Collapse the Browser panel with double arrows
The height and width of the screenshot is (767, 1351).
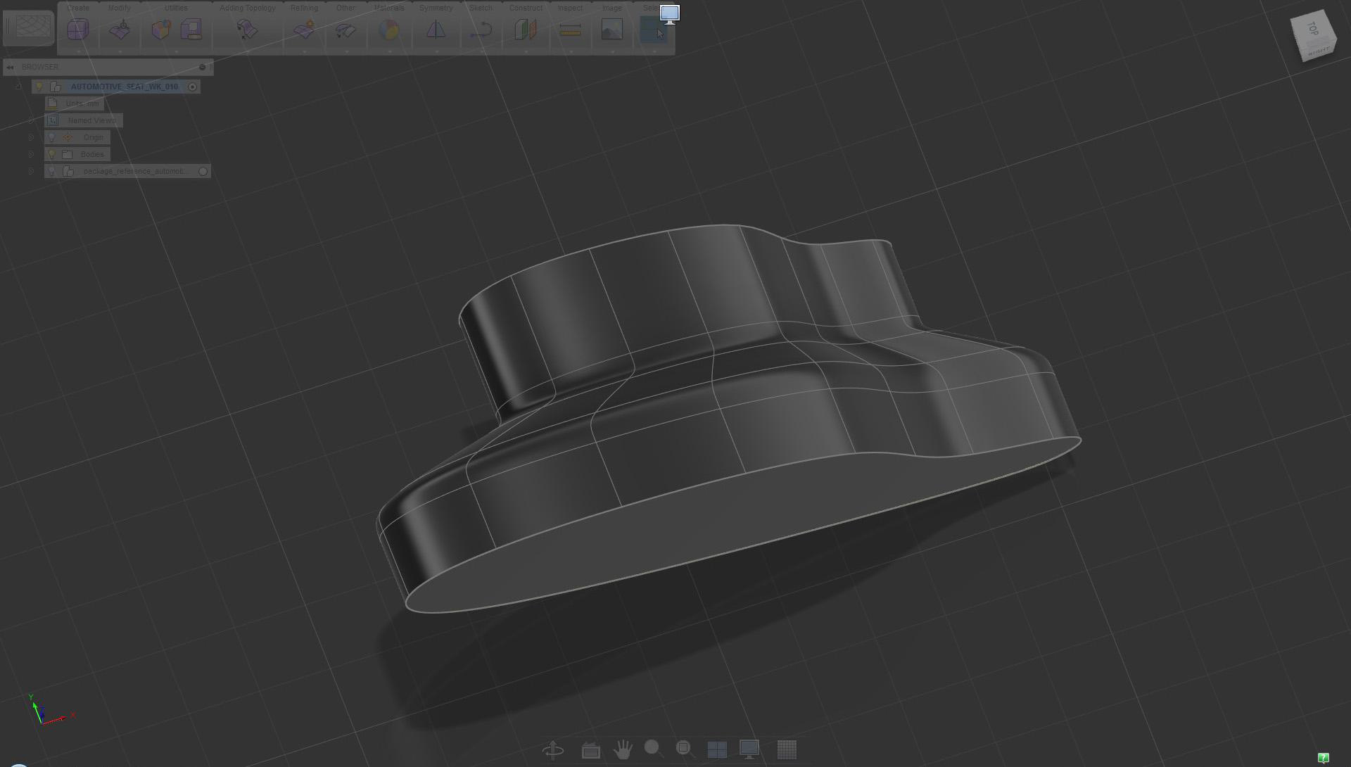10,67
